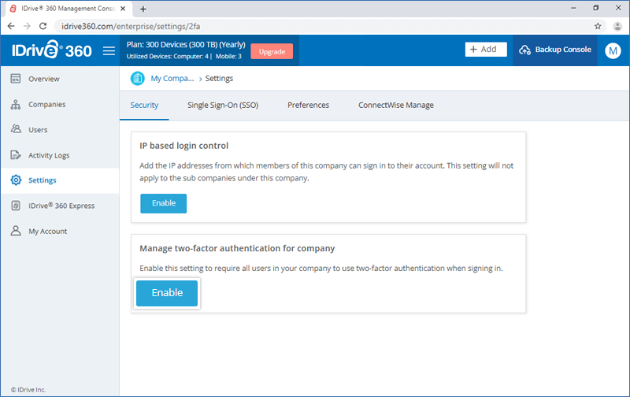630x397 pixels.
Task: Select the Settings gear icon
Action: click(x=16, y=180)
